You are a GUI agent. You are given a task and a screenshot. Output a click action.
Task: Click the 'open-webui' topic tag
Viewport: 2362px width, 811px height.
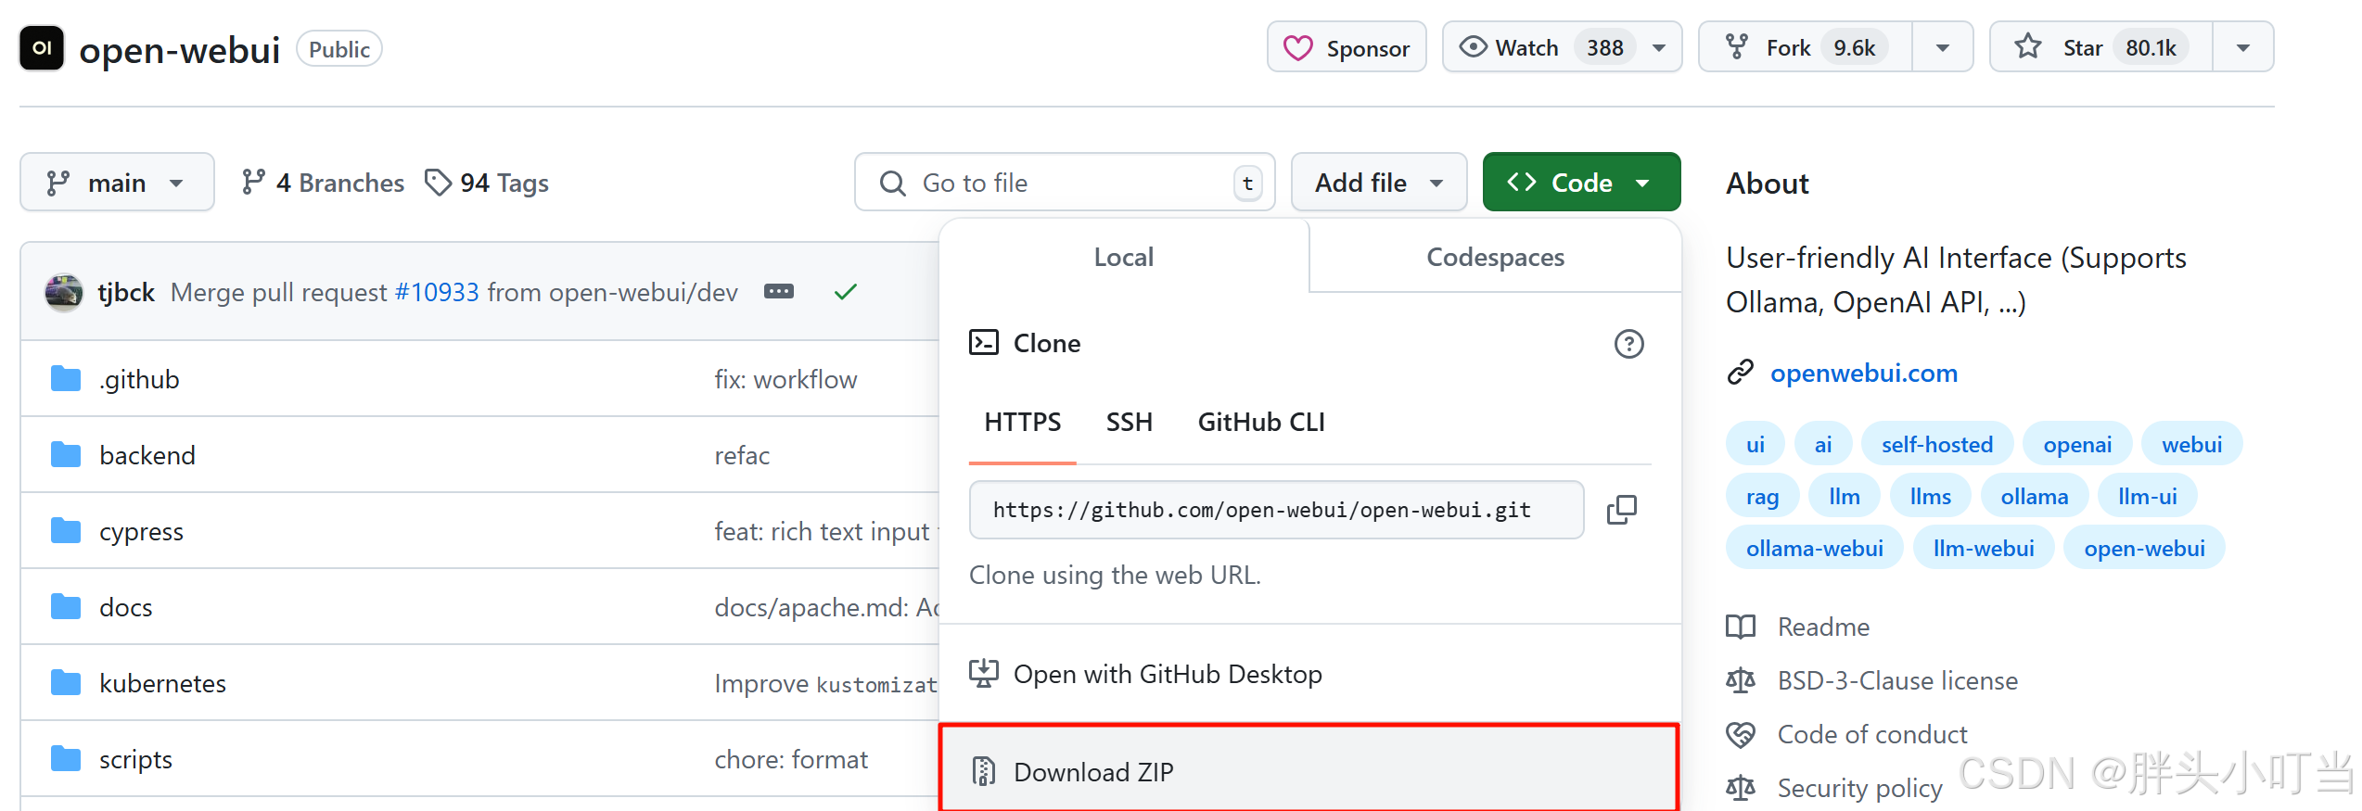[x=2145, y=548]
